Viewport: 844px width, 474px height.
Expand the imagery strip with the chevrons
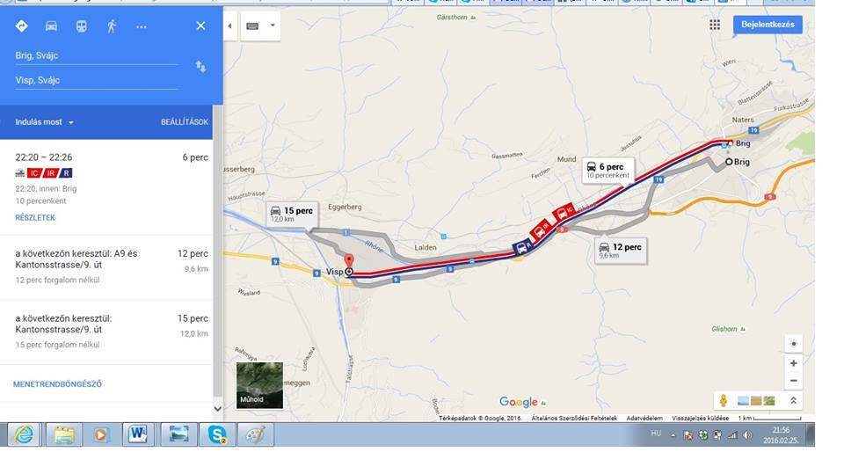click(x=793, y=400)
